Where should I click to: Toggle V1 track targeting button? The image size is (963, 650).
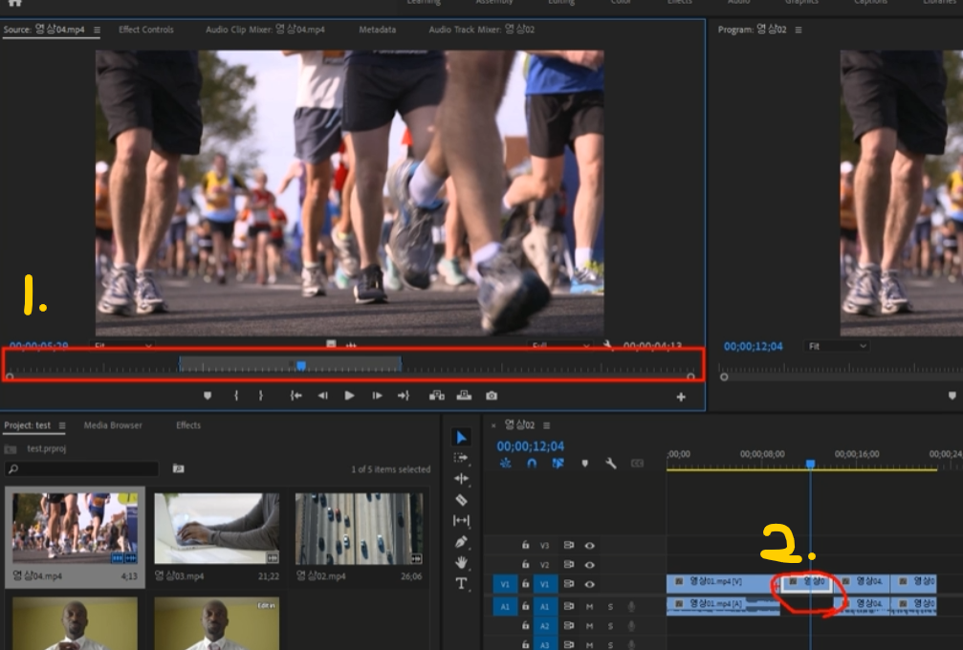point(545,584)
